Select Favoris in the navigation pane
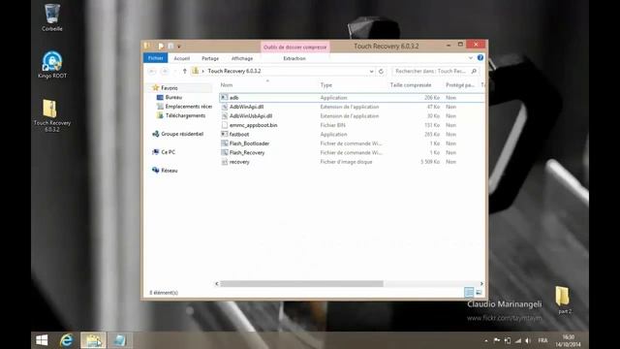 tap(170, 88)
